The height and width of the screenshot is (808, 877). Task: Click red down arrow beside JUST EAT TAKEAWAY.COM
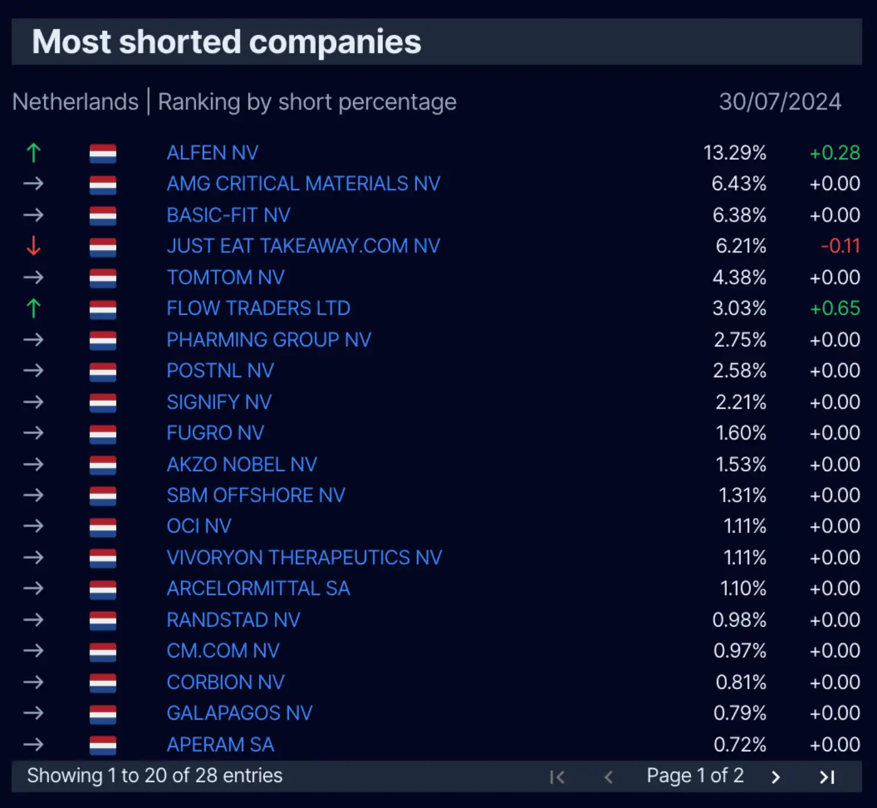[x=33, y=246]
